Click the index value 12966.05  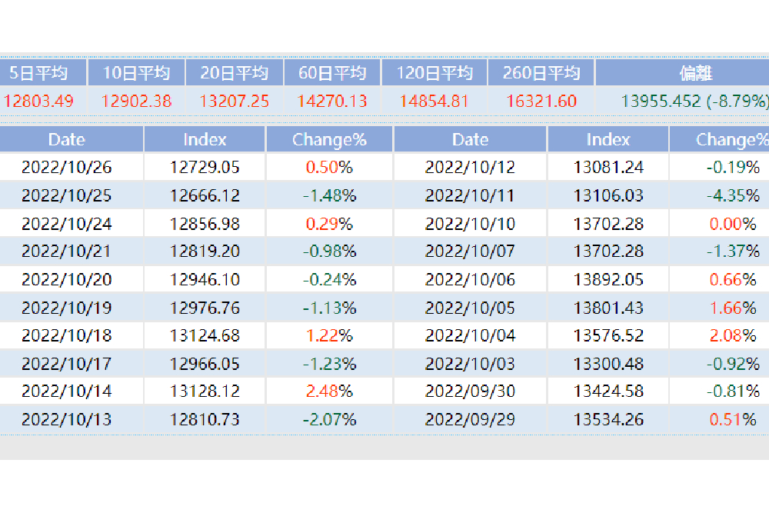point(205,364)
